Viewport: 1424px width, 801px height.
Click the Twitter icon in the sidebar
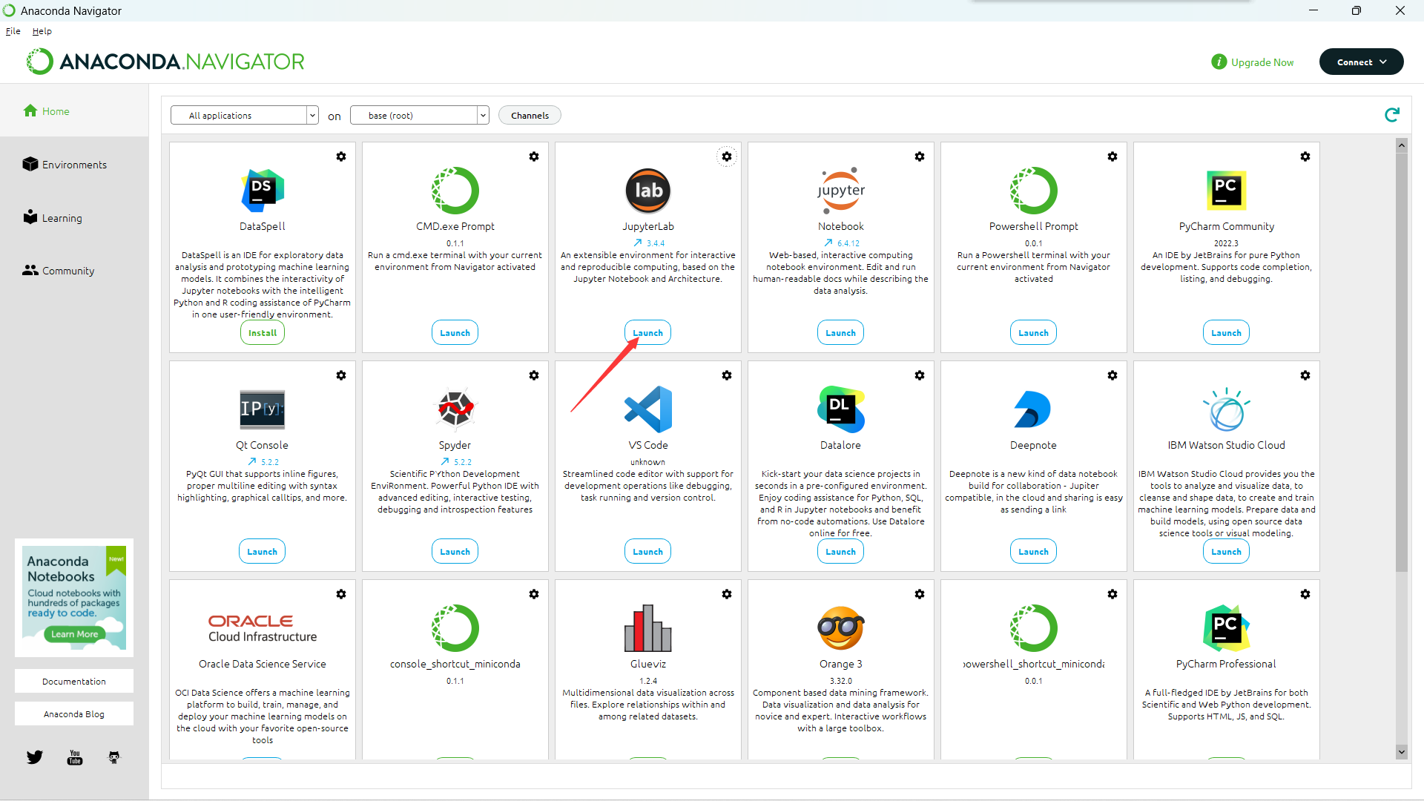[35, 757]
